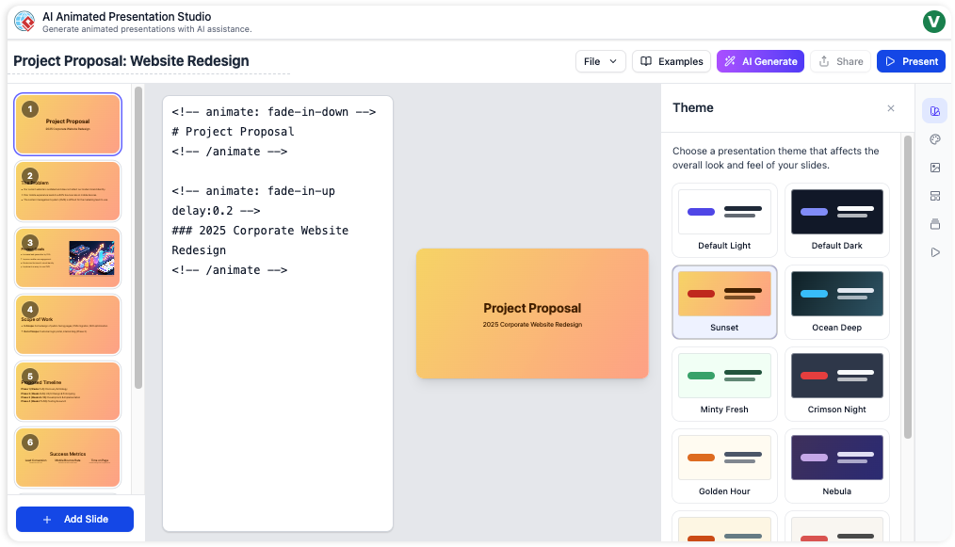Add a new slide
The image size is (955, 547).
point(73,519)
